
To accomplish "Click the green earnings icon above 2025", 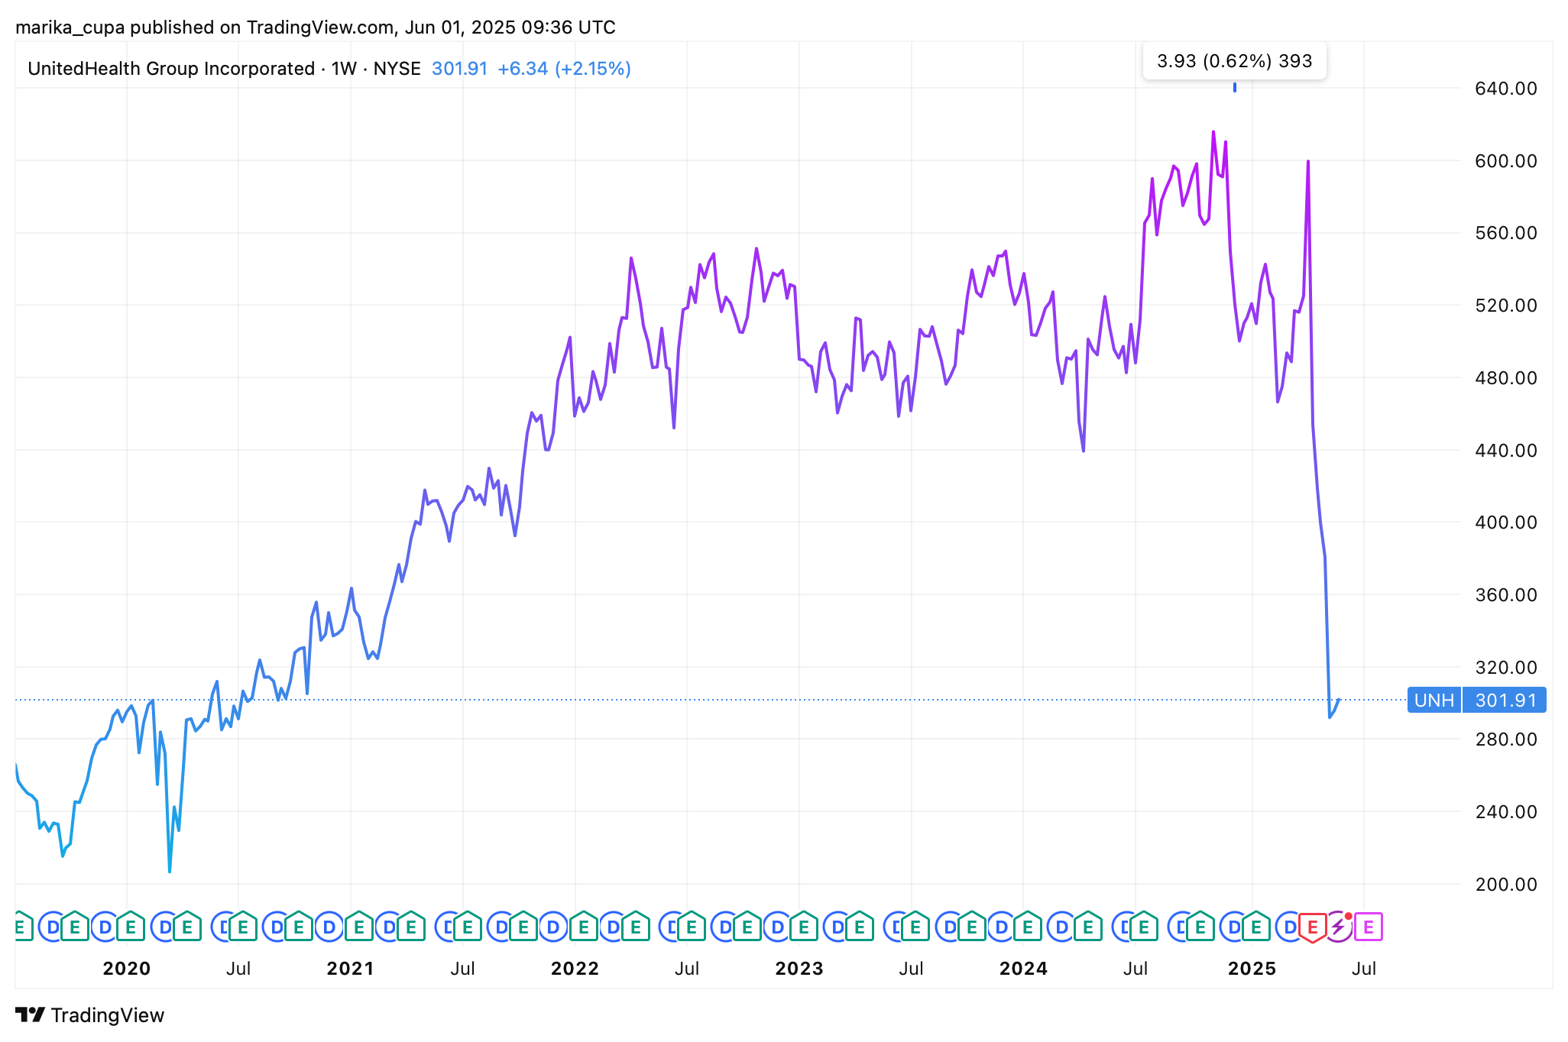I will click(x=1255, y=927).
